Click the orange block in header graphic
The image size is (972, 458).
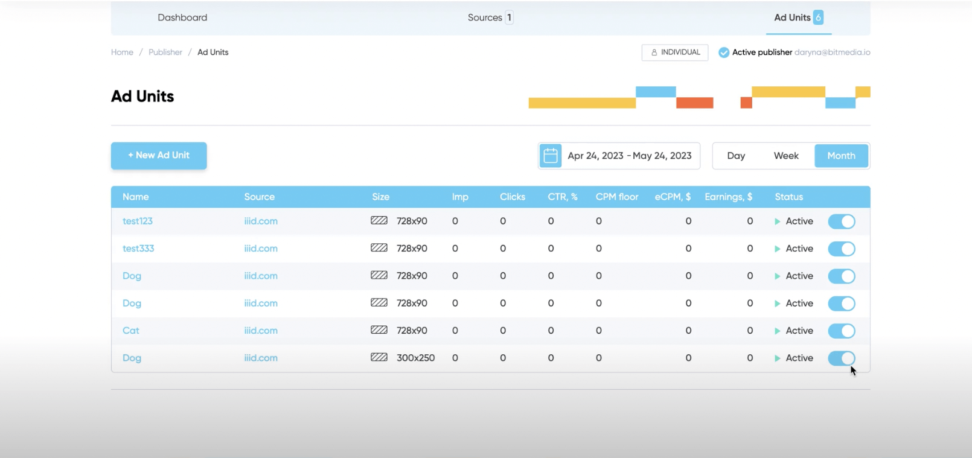tap(694, 103)
